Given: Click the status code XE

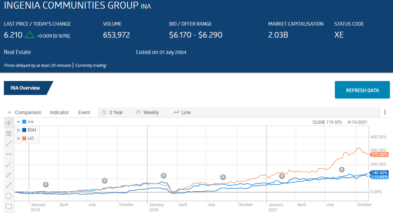Looking at the screenshot, I should [x=339, y=35].
